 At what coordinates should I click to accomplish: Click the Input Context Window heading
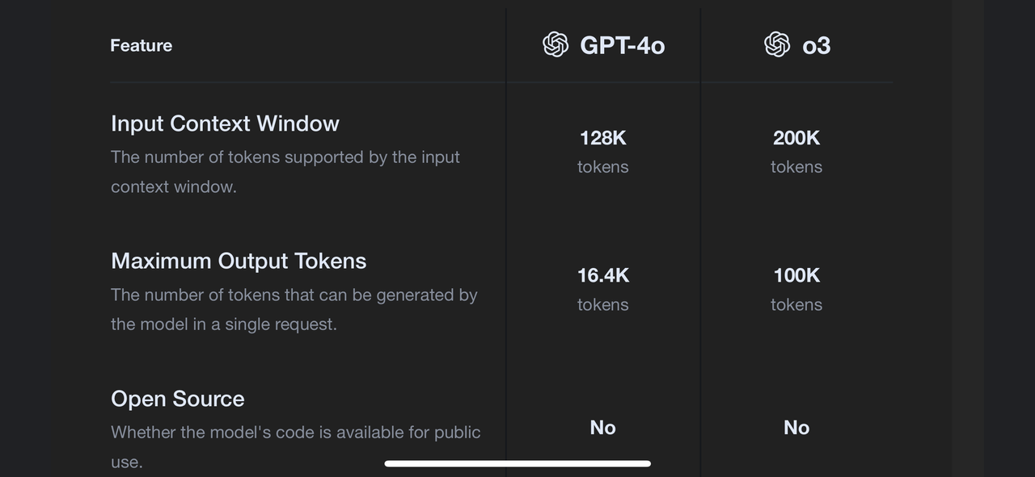point(225,123)
